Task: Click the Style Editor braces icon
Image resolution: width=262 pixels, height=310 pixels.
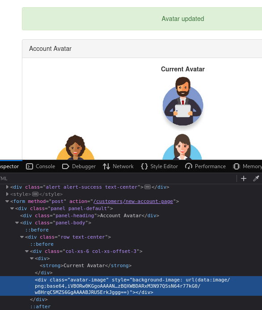Action: 144,166
